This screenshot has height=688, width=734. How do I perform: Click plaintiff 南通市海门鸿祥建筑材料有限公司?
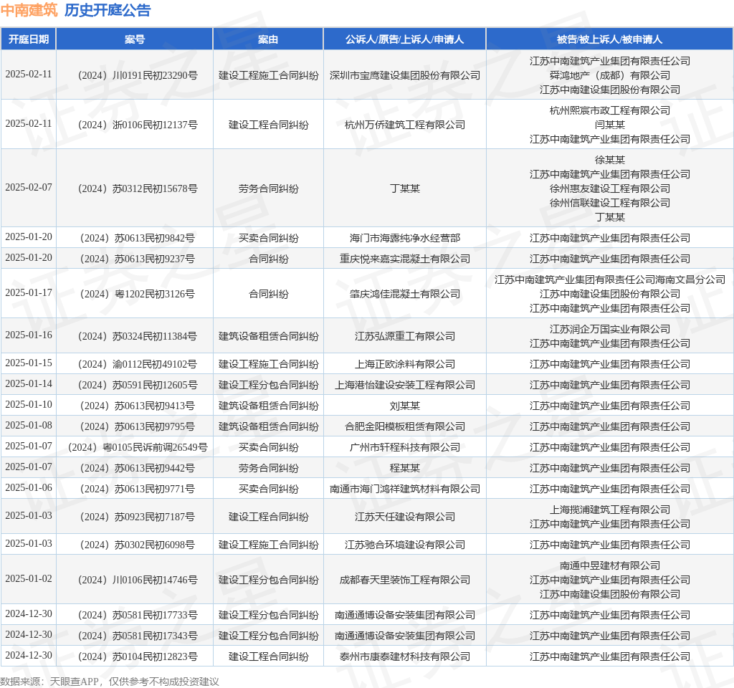(x=405, y=489)
